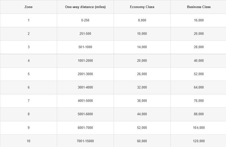The width and height of the screenshot is (226, 147).
Task: Click the 16,000 business value
Action: coord(199,20)
